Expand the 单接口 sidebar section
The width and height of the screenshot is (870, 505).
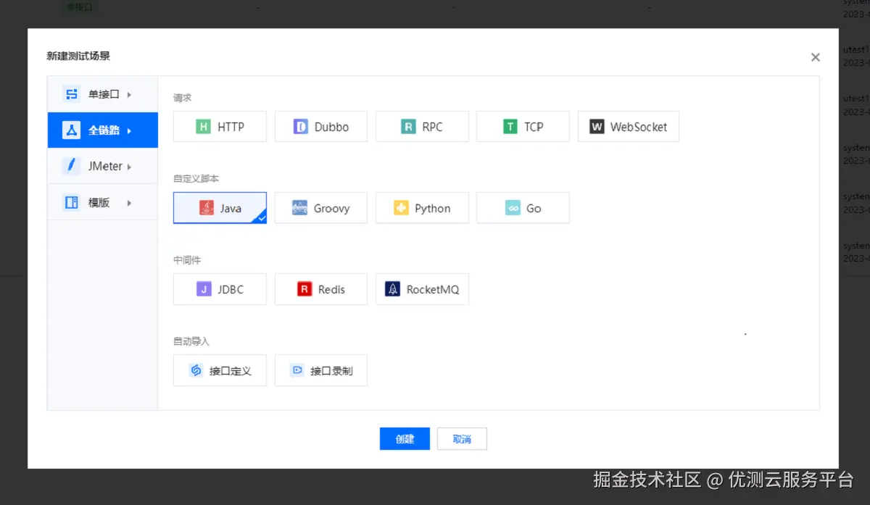[102, 93]
